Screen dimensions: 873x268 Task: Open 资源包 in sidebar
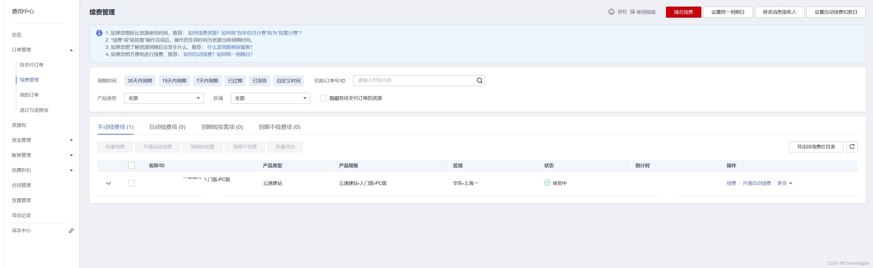19,125
